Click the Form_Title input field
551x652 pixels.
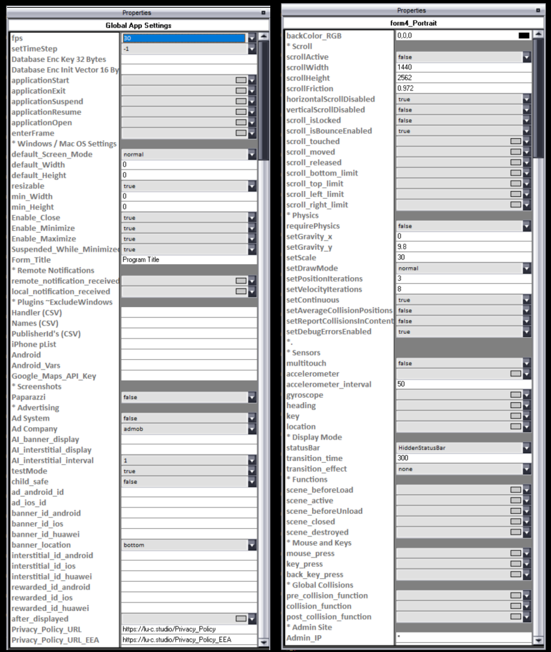click(189, 260)
